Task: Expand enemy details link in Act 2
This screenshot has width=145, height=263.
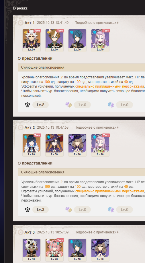Action: [97, 127]
